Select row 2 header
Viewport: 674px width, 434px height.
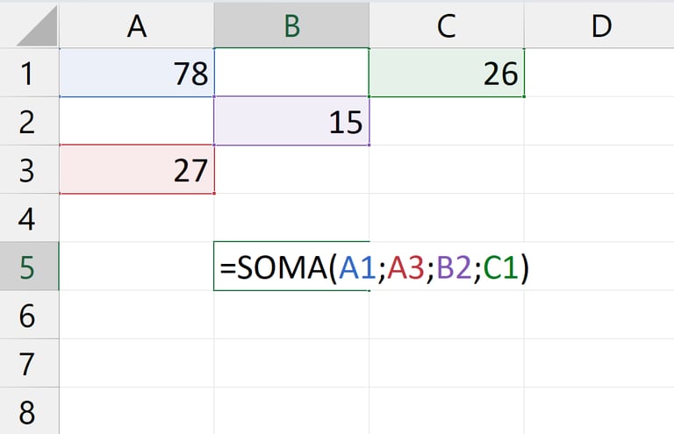[29, 122]
